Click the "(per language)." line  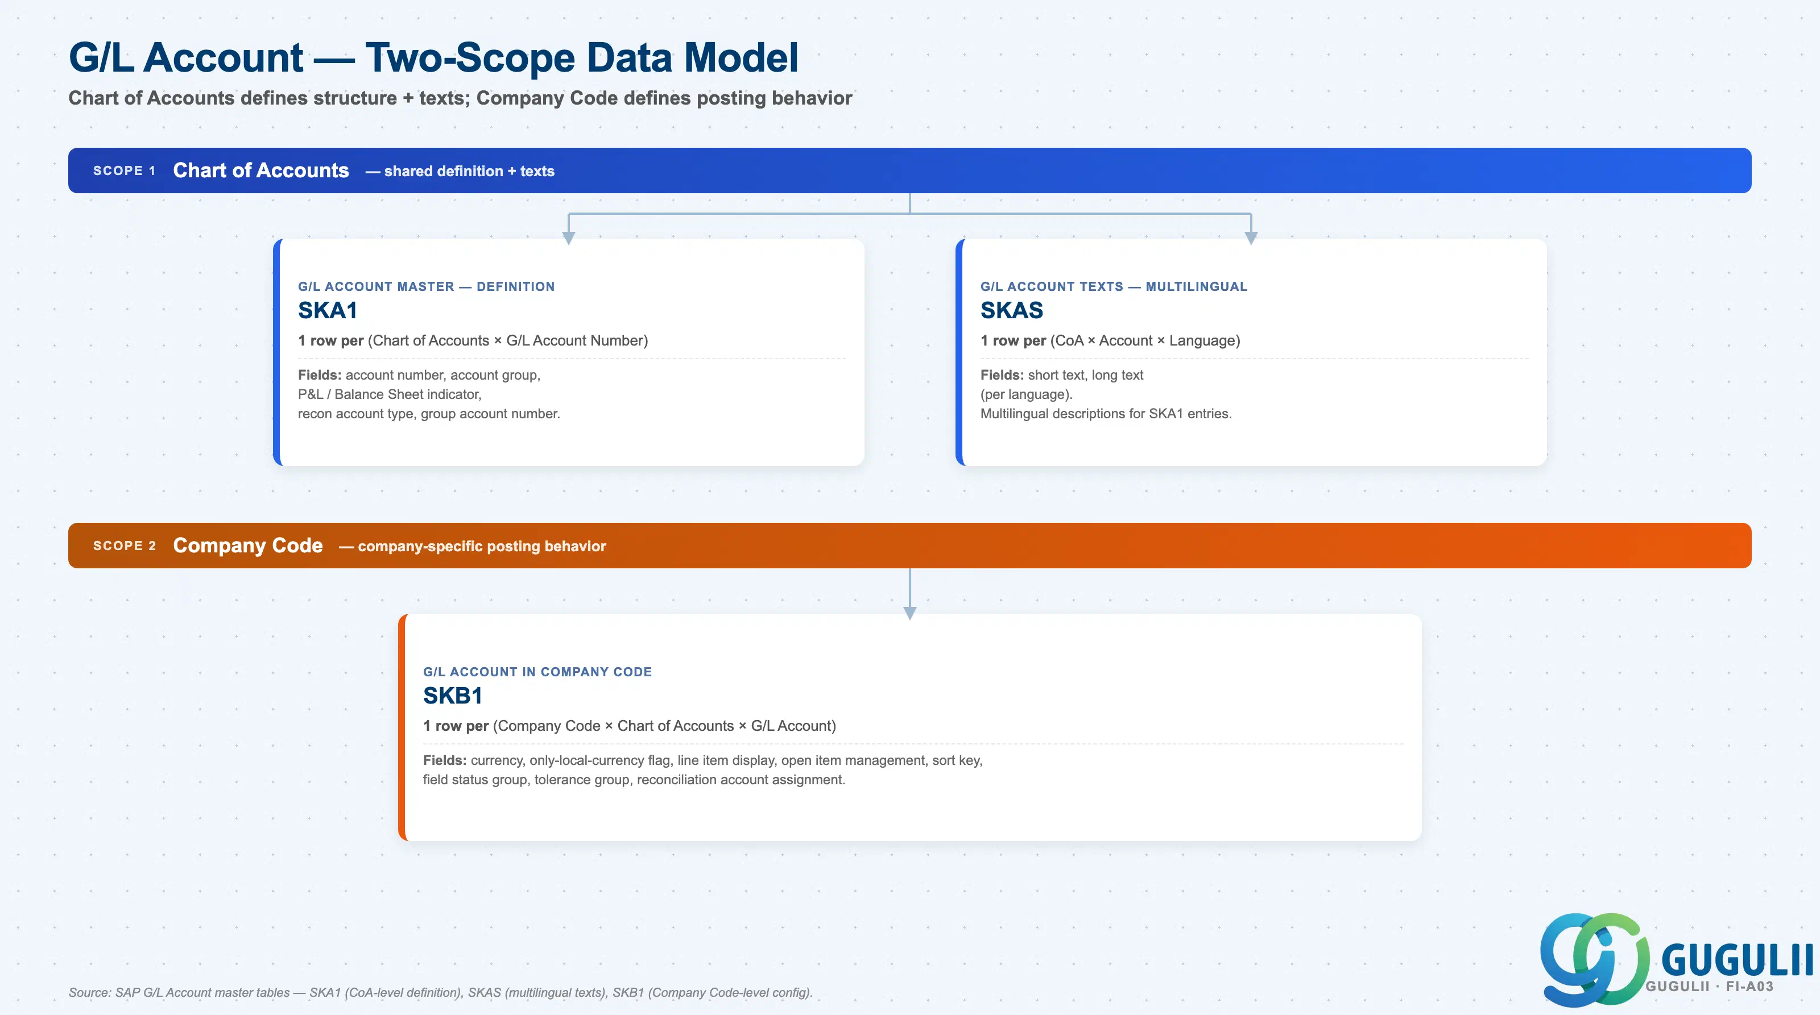coord(1026,394)
